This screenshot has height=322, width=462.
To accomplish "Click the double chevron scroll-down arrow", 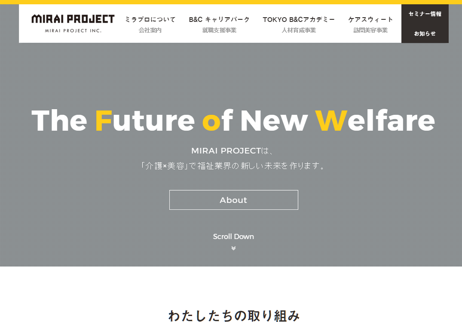I will 233,248.
